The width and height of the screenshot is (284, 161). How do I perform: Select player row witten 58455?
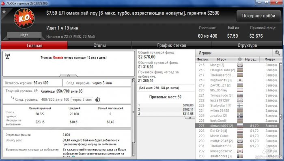(237, 110)
